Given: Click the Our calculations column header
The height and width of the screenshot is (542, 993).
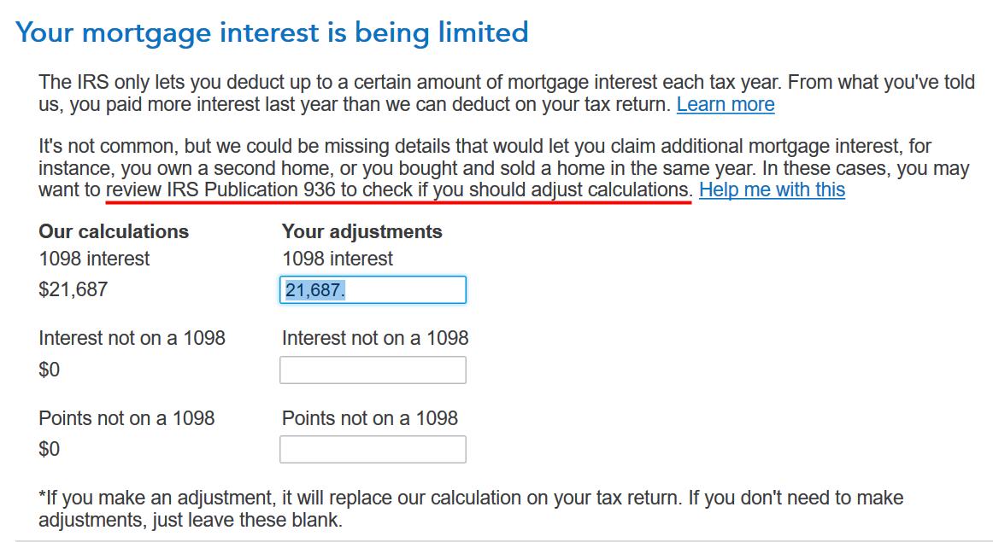Looking at the screenshot, I should click(x=115, y=231).
